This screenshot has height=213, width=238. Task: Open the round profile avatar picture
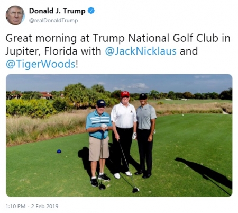point(15,15)
